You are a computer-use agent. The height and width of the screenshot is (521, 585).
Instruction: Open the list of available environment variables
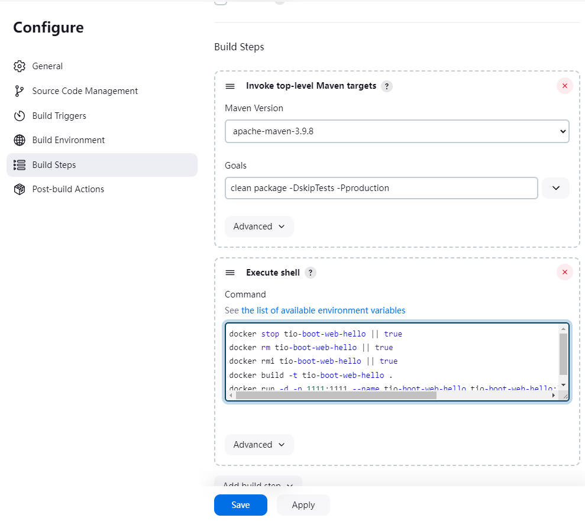click(x=323, y=310)
